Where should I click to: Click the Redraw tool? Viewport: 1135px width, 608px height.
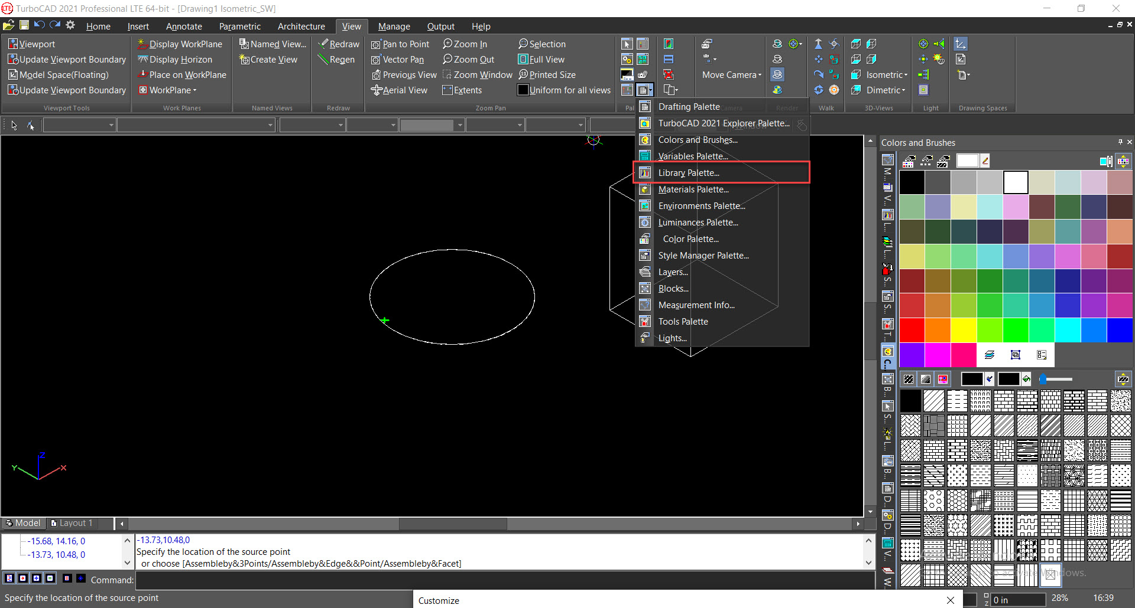click(339, 44)
